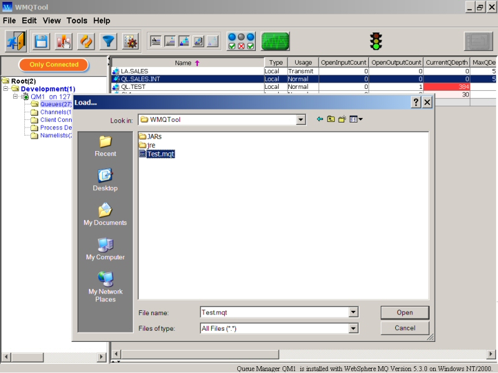Open the view menu icon in Load dialog

pos(355,119)
